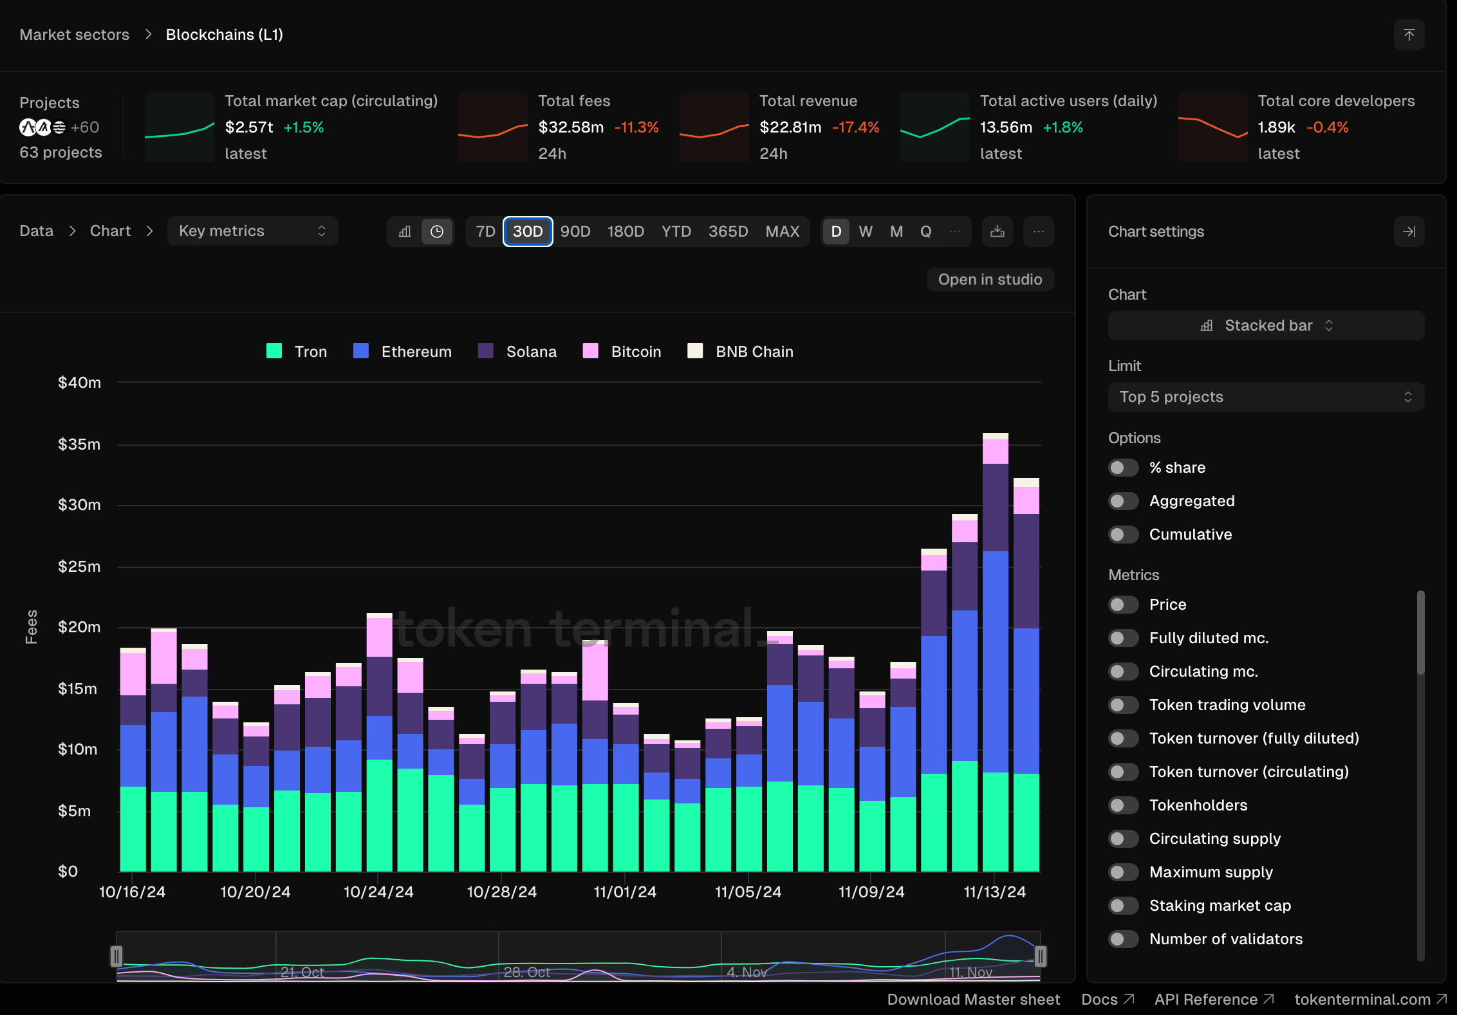Click the clock time-series icon
Viewport: 1457px width, 1015px height.
[437, 232]
